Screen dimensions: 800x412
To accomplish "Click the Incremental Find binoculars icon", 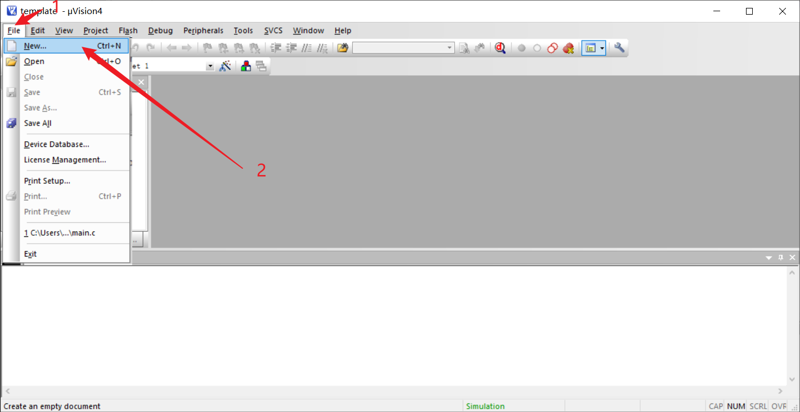I will pyautogui.click(x=479, y=48).
